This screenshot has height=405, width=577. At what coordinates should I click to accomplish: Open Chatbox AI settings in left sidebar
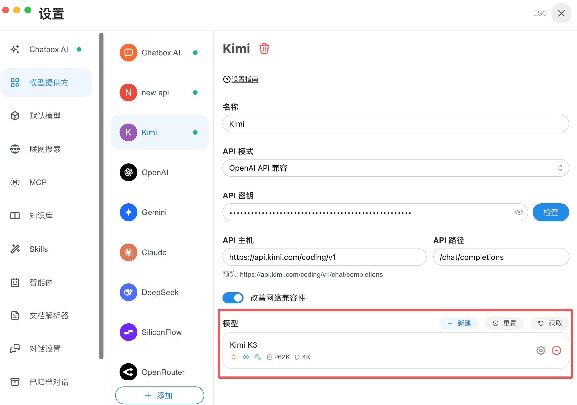47,49
